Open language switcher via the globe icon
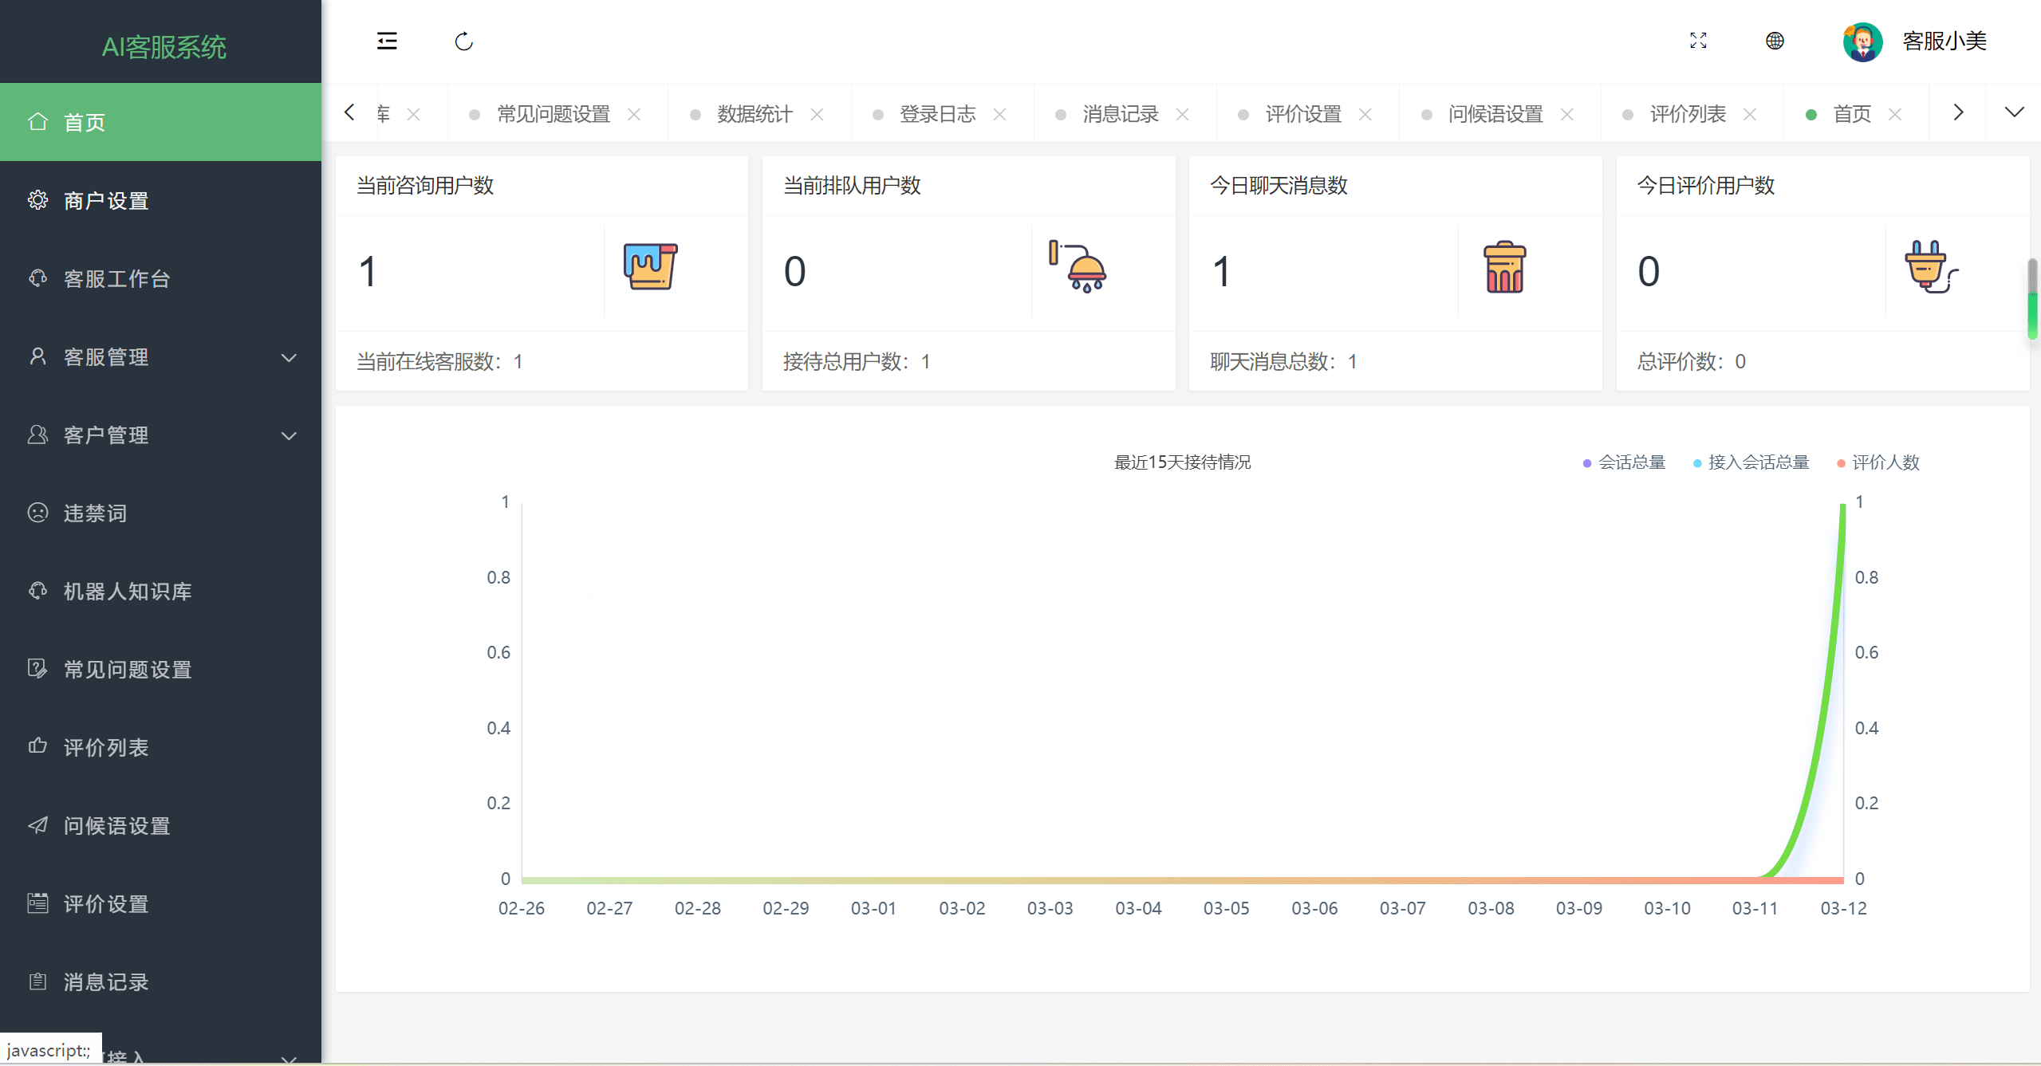This screenshot has width=2041, height=1066. pyautogui.click(x=1775, y=41)
